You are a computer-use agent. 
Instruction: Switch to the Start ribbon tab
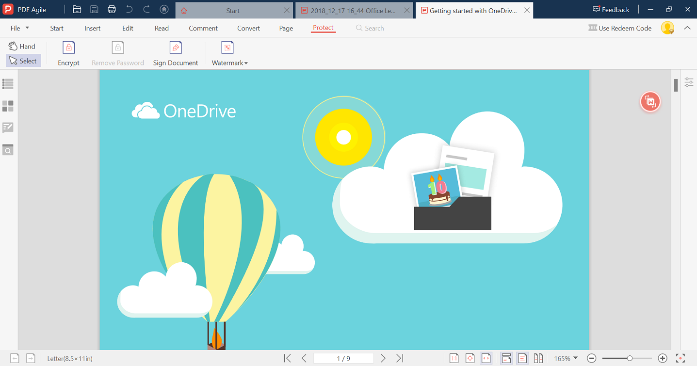(x=57, y=28)
